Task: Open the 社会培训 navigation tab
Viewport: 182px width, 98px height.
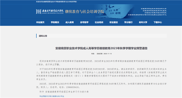Action: click(x=99, y=22)
